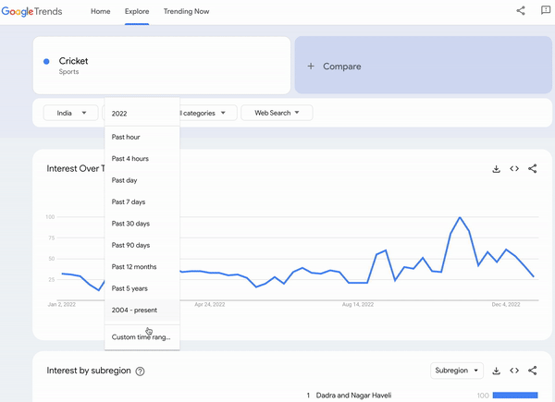Click the share icon in top header
The height and width of the screenshot is (402, 555).
(x=520, y=10)
